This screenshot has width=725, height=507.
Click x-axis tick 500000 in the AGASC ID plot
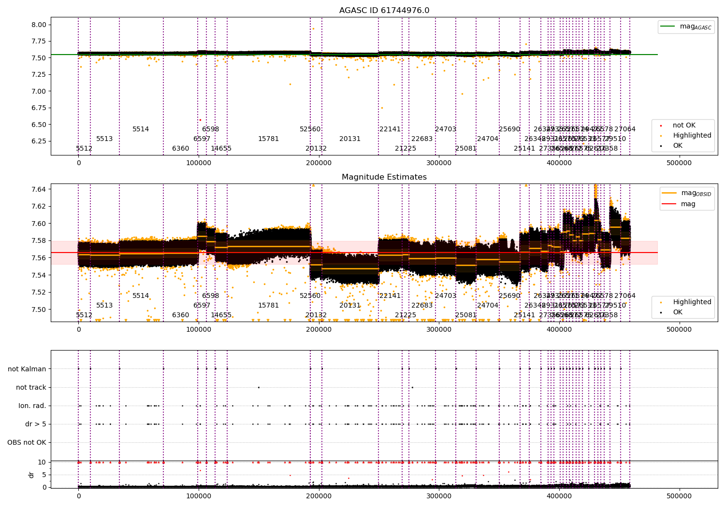679,163
